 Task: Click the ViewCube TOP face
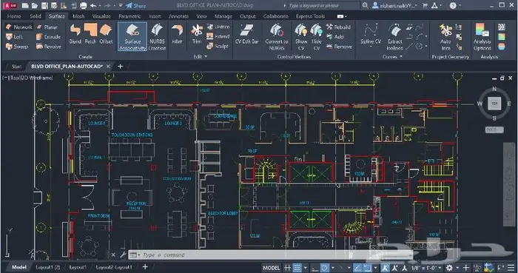(x=494, y=104)
